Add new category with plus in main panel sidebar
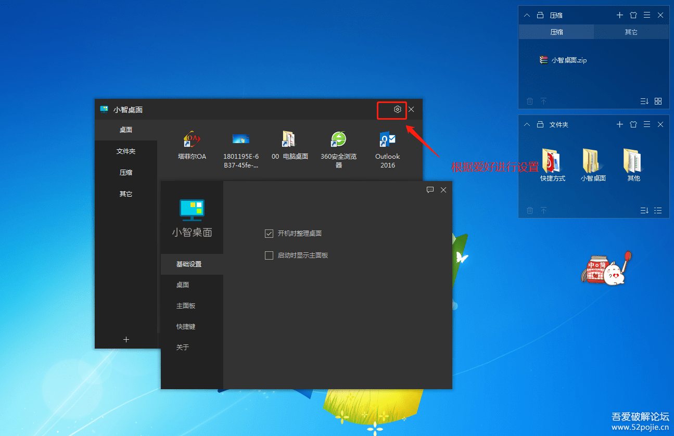 tap(126, 339)
